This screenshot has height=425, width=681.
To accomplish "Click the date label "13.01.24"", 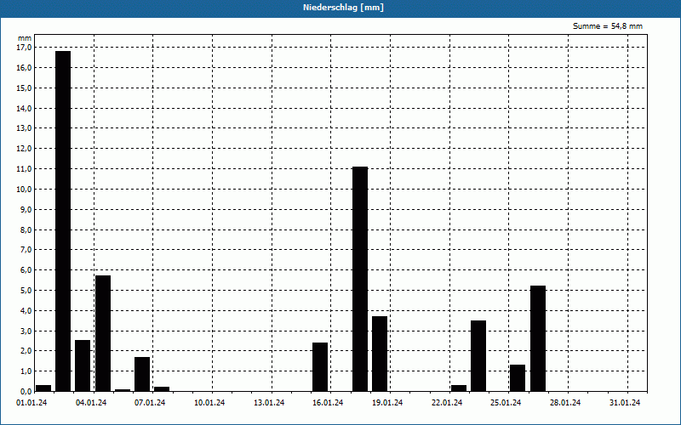I will (269, 403).
